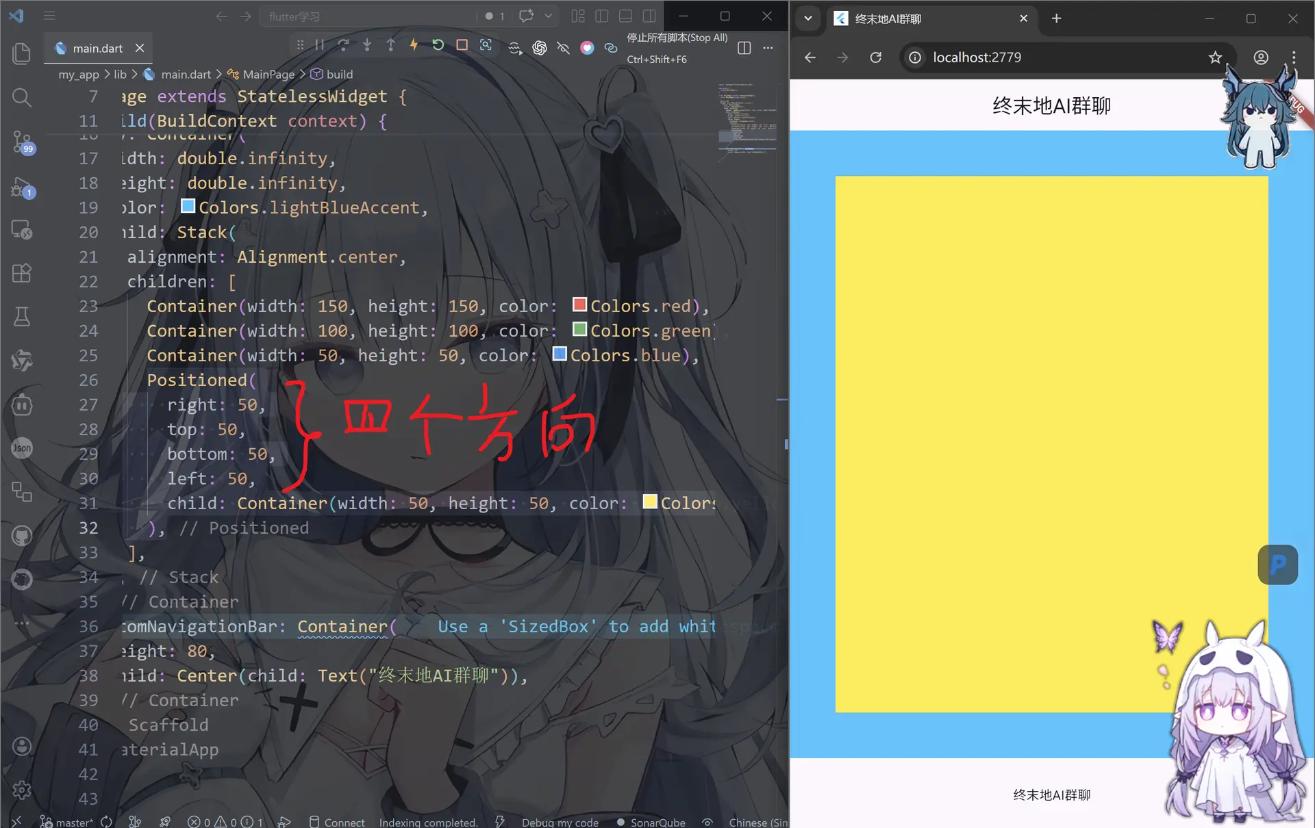Screen dimensions: 1315x828
Task: Toggle the secondary side bar layout
Action: pyautogui.click(x=649, y=16)
